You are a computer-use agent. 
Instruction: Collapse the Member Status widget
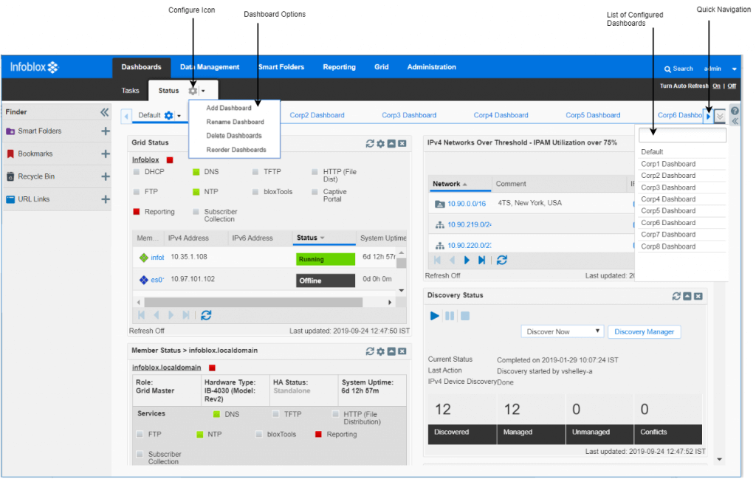pos(391,351)
